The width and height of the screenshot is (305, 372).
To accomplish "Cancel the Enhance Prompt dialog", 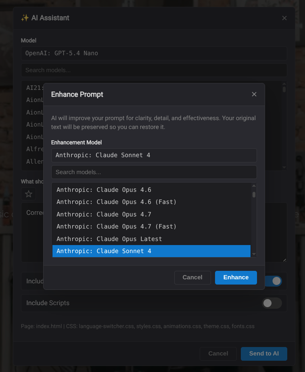I will pyautogui.click(x=192, y=277).
